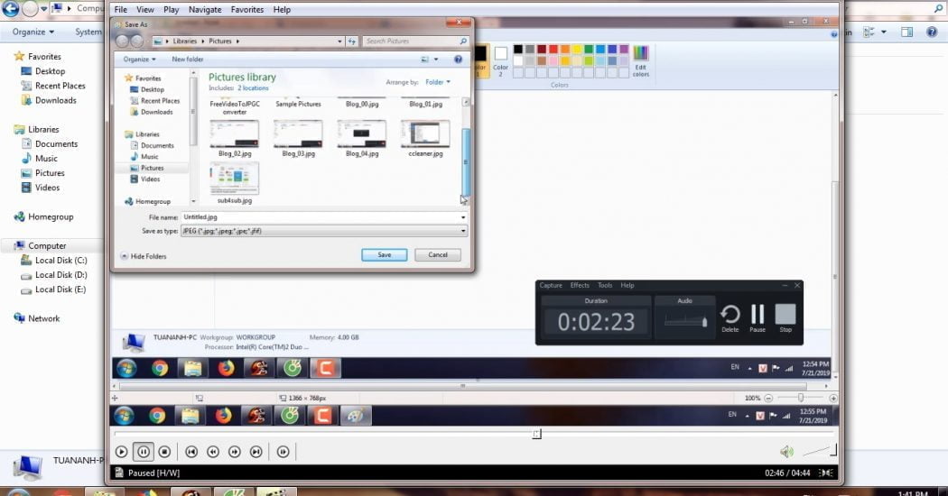Click the media player Stop button
The width and height of the screenshot is (948, 496).
pos(164,451)
